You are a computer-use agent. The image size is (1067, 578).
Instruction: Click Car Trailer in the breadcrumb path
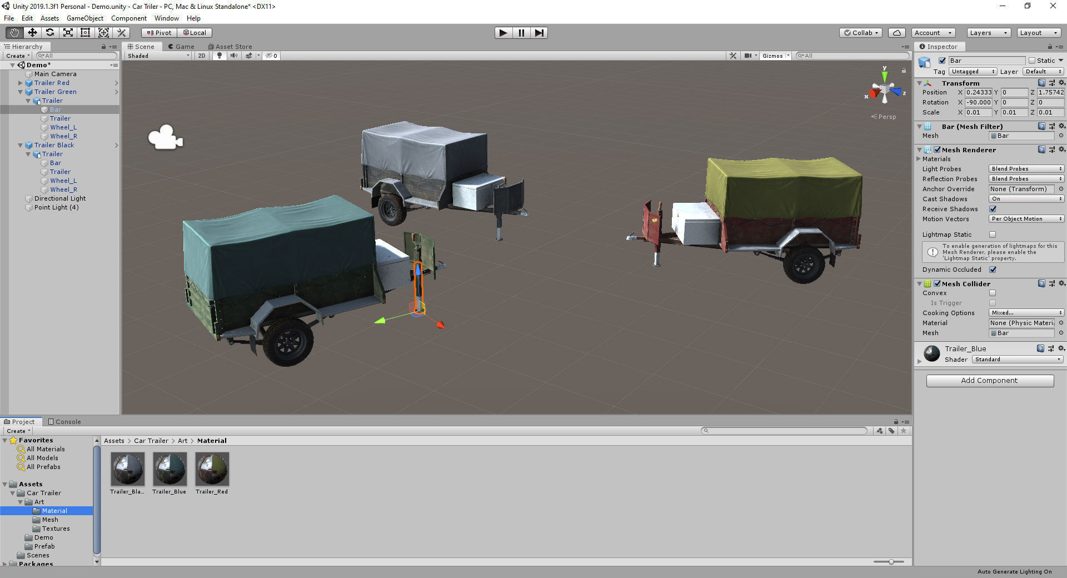[151, 441]
